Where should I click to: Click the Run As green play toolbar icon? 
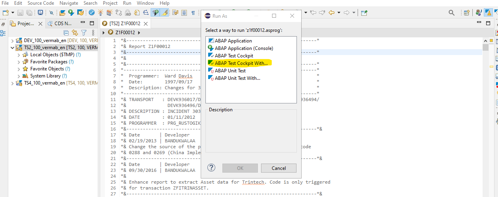point(71,13)
